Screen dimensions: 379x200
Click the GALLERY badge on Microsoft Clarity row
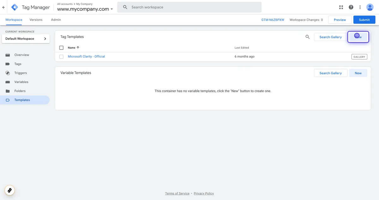pyautogui.click(x=359, y=57)
